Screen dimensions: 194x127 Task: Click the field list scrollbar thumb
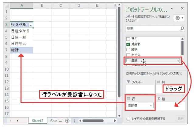tap(182, 48)
